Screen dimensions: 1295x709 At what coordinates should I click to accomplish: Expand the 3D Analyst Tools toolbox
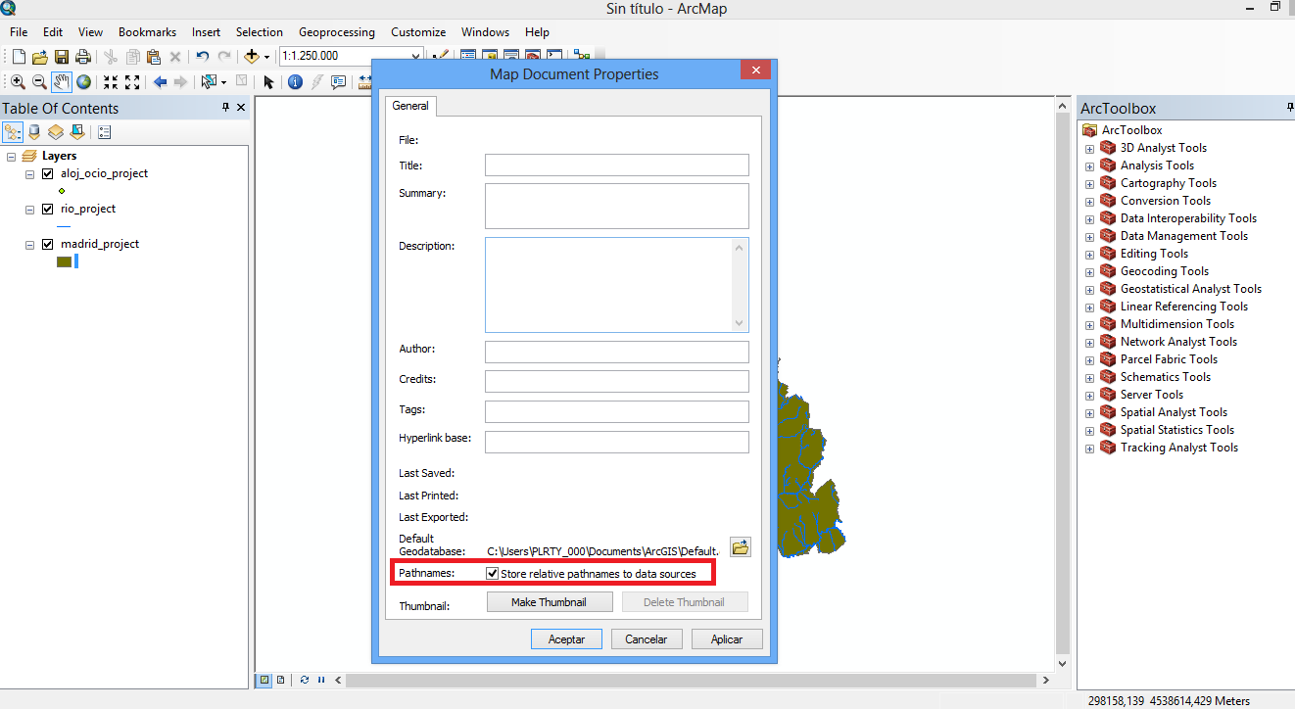(x=1089, y=149)
